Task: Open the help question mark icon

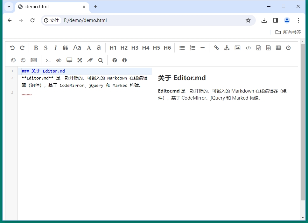Action: [115, 60]
